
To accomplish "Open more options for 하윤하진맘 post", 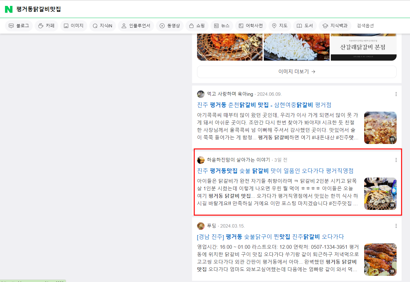I will [x=396, y=160].
